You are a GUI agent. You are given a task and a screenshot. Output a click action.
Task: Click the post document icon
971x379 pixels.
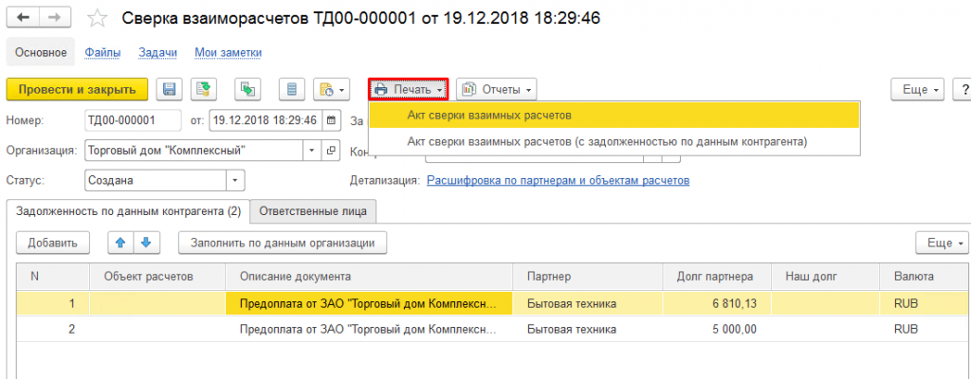203,90
